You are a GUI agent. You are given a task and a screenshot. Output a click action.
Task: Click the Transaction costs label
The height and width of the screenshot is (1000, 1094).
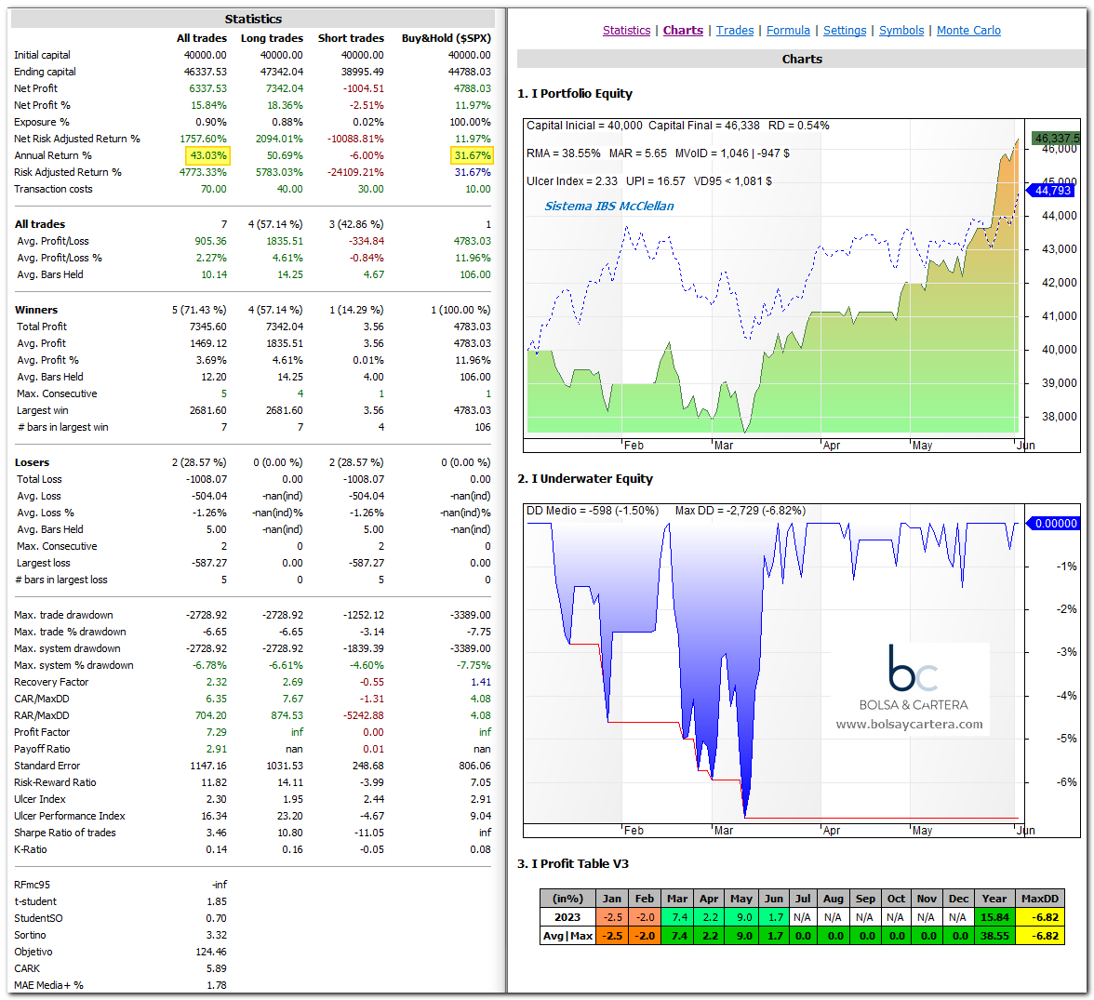pos(53,189)
